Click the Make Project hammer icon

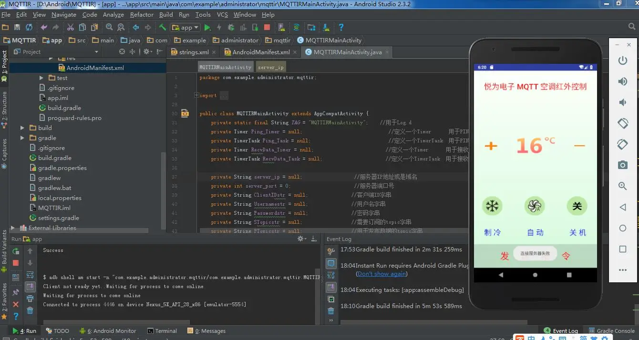tap(163, 28)
